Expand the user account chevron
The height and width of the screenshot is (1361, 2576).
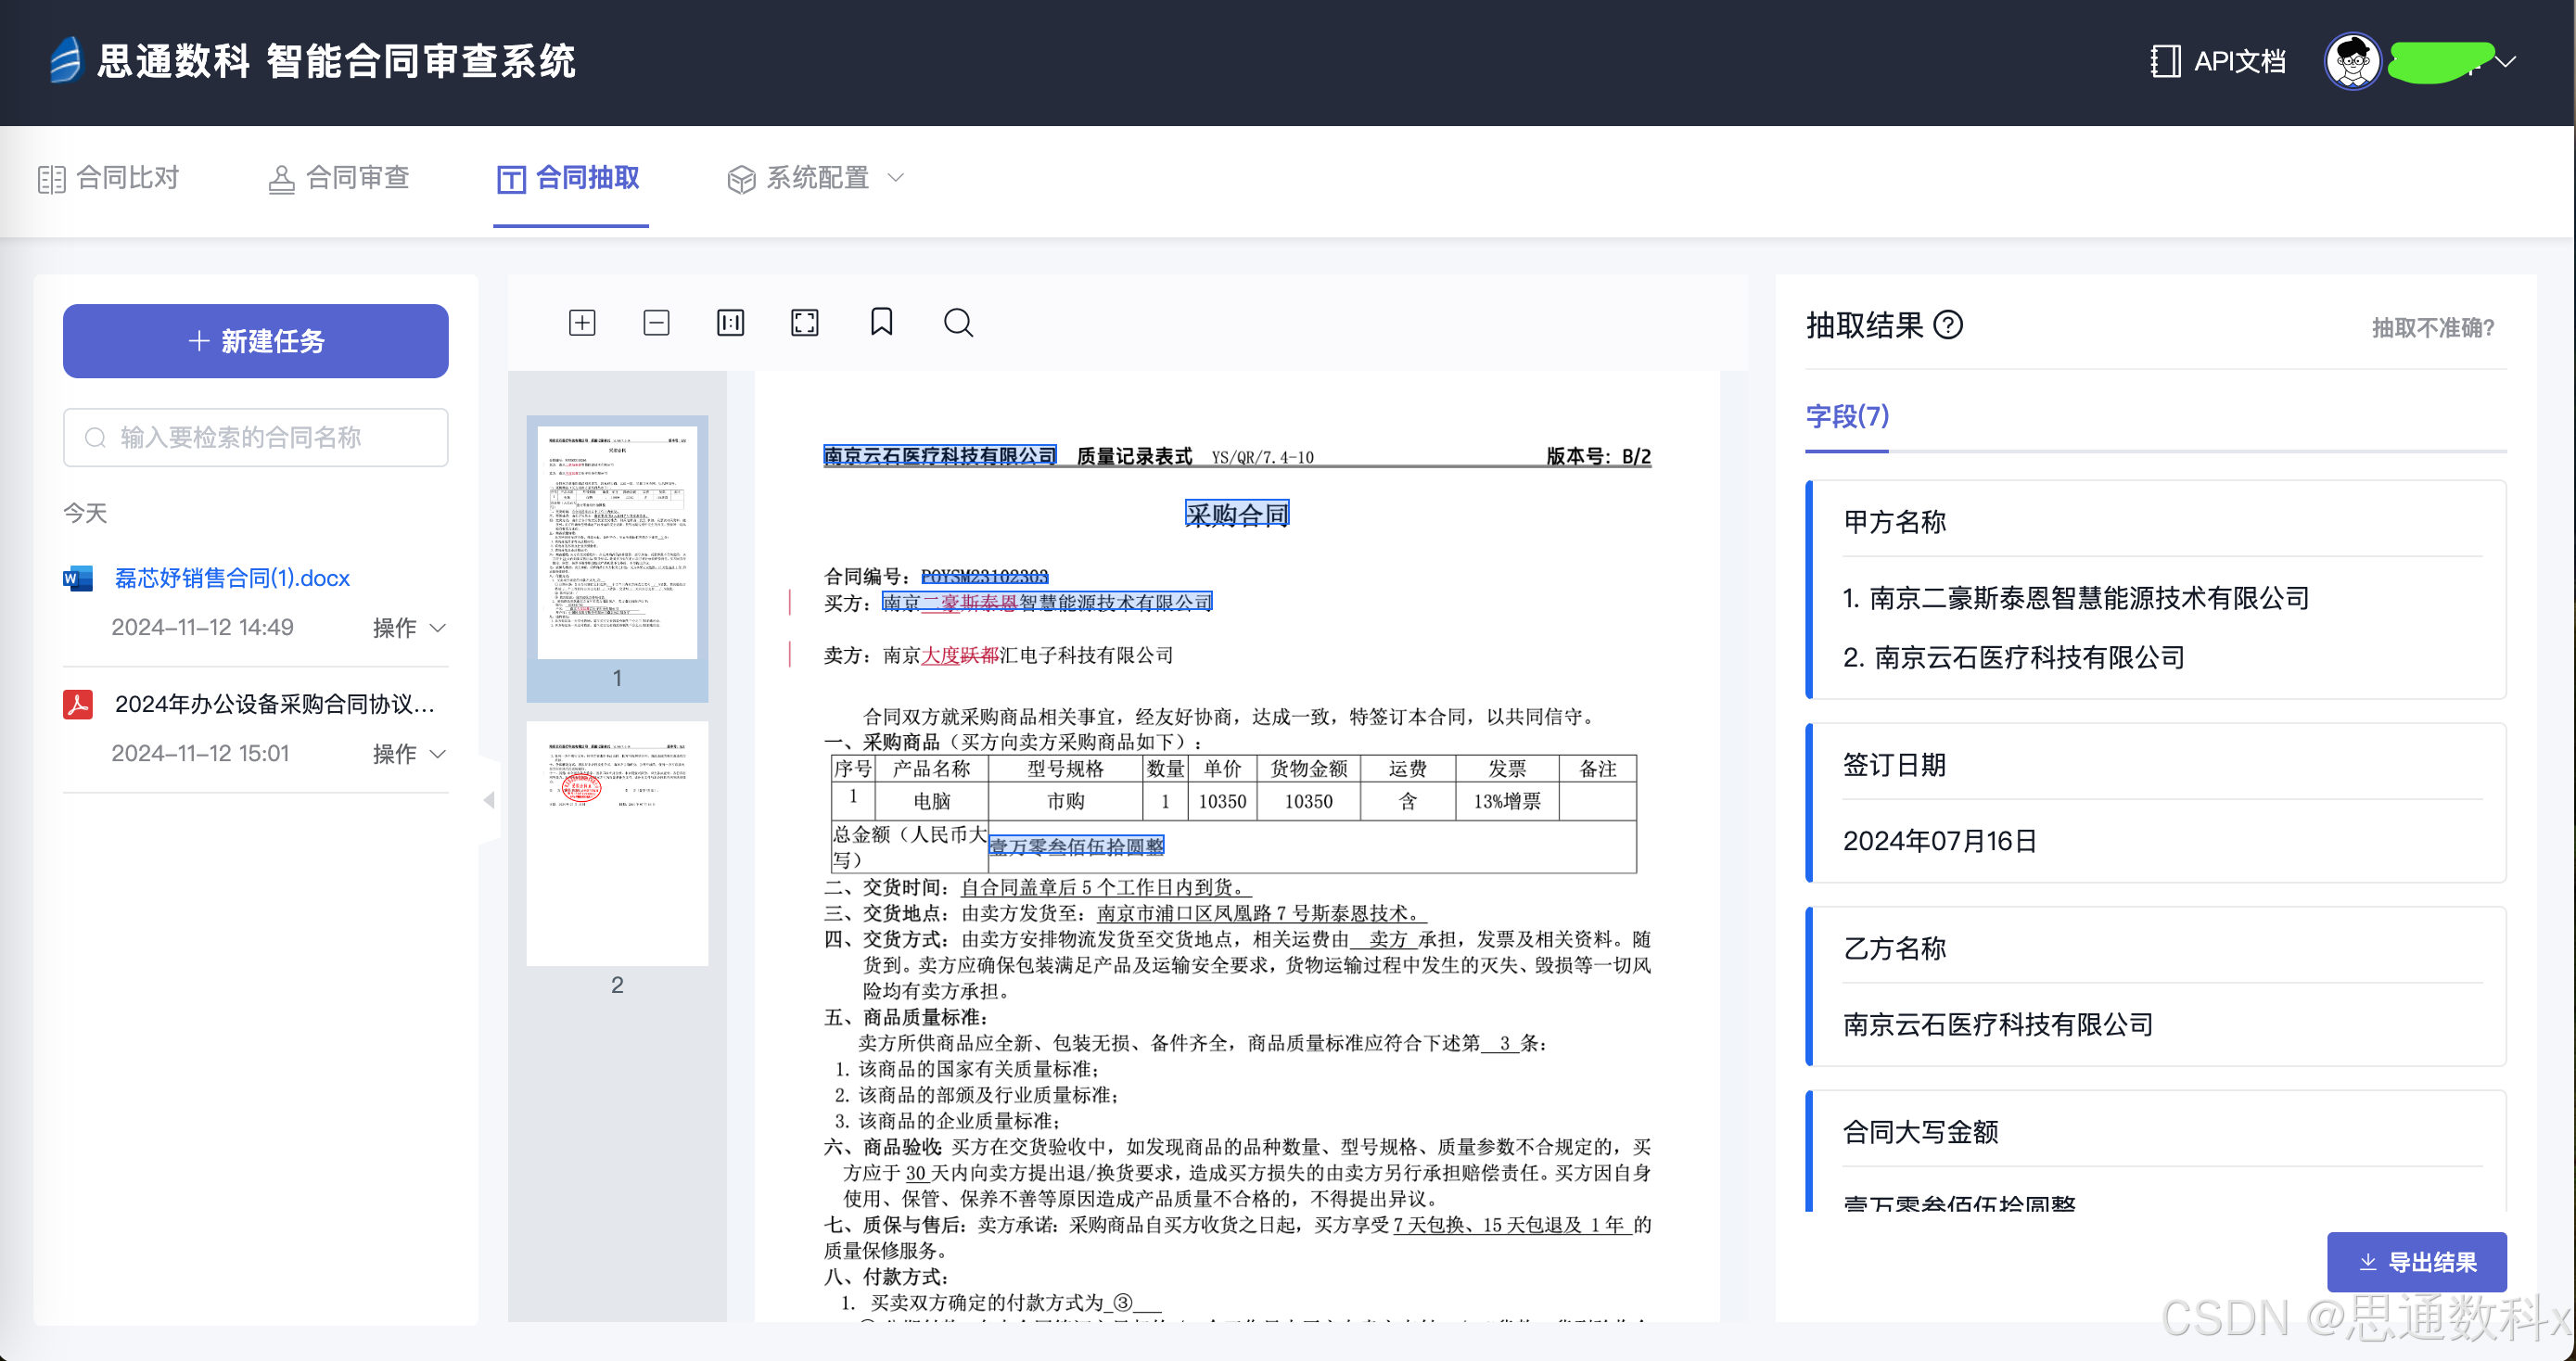point(2505,61)
